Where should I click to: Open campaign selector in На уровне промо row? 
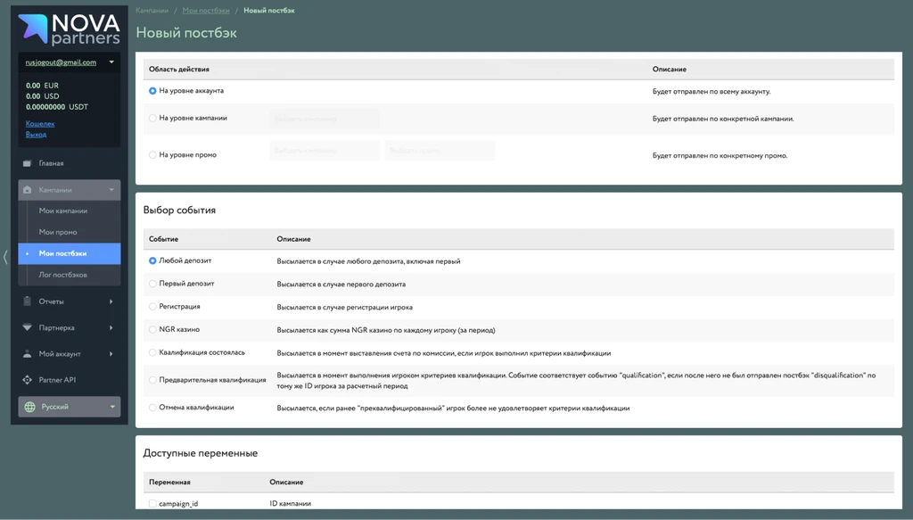click(x=325, y=150)
